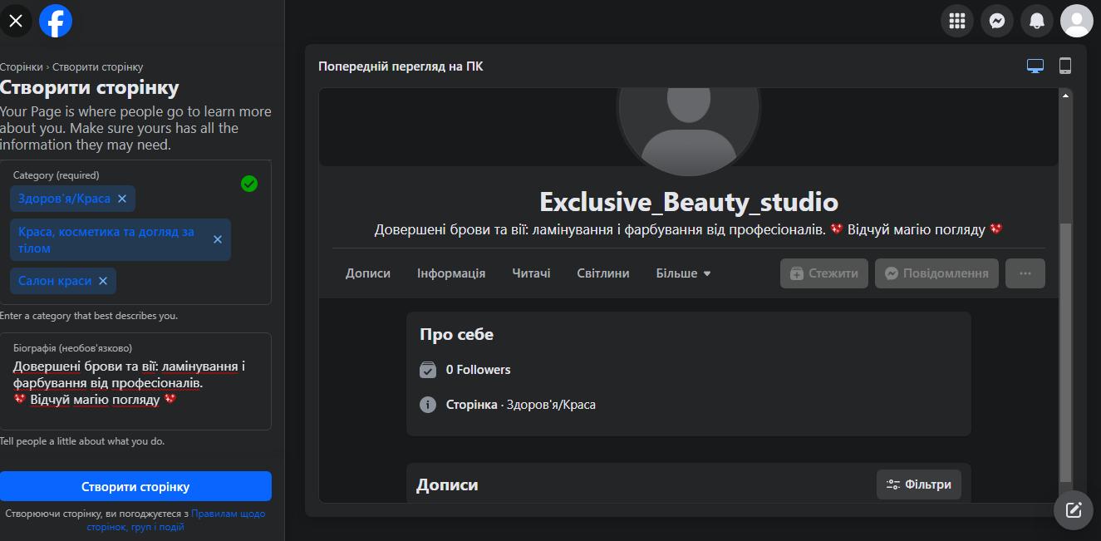The height and width of the screenshot is (541, 1101).
Task: Click the Стежити follow button
Action: point(824,273)
